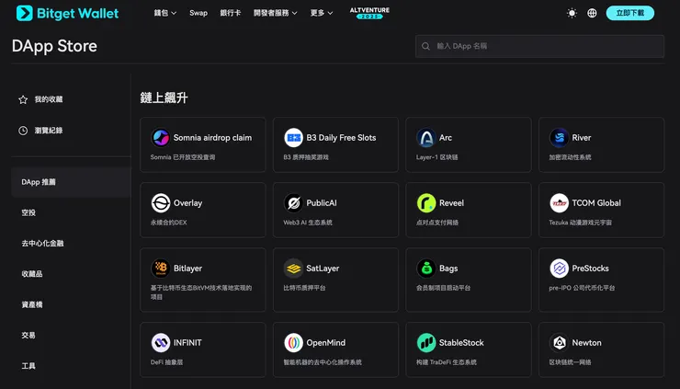Select the 資產橋 sidebar category
680x389 pixels.
point(32,304)
